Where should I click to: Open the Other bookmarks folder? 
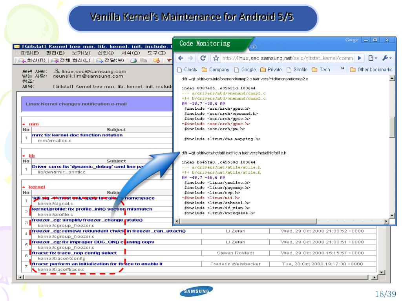[x=371, y=70]
